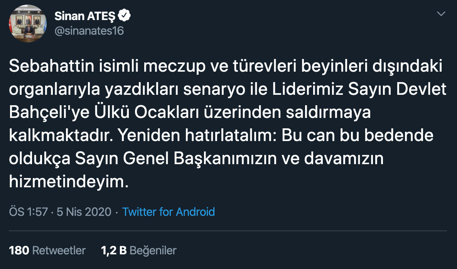457x269 pixels.
Task: Click the like count 1,2 B
Action: [114, 250]
